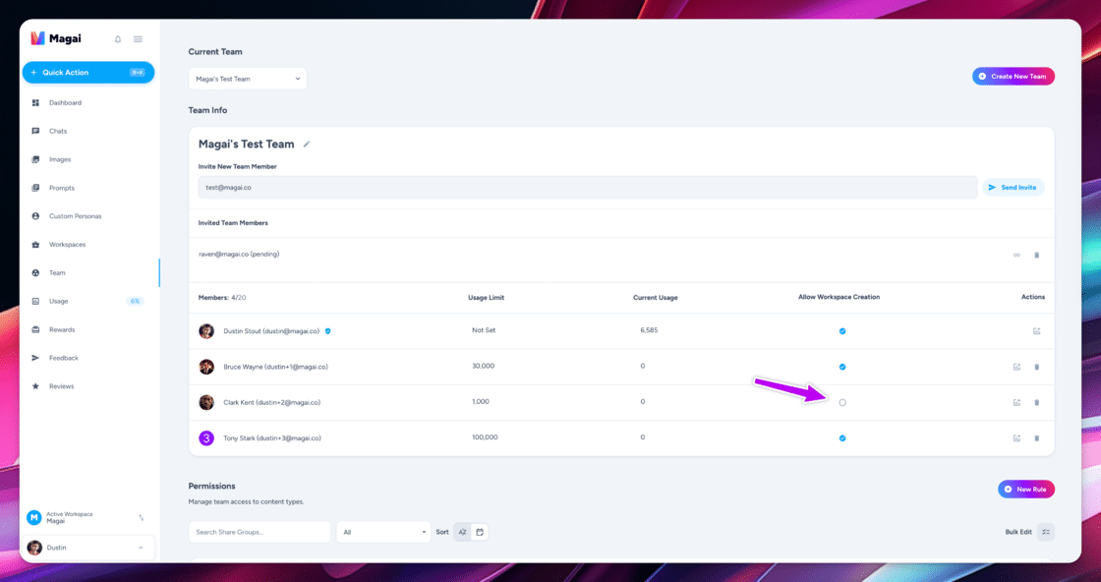Enable workspace creation for Clark Kent
Image resolution: width=1101 pixels, height=582 pixels.
click(841, 402)
